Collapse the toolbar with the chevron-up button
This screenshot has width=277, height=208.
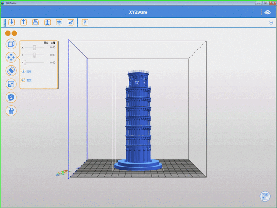coord(271,22)
